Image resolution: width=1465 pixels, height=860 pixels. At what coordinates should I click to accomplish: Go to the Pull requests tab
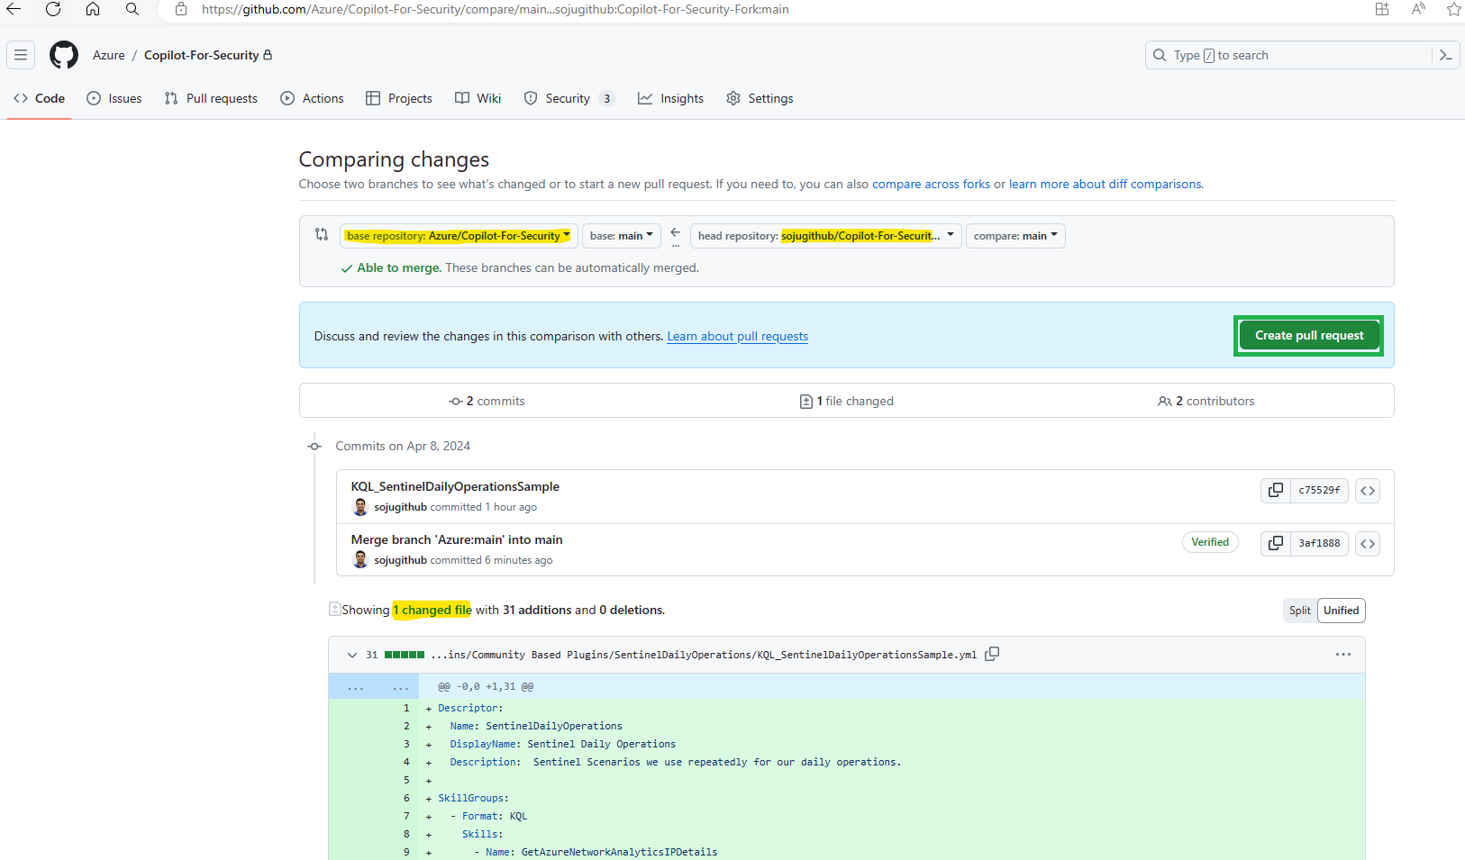(x=211, y=98)
